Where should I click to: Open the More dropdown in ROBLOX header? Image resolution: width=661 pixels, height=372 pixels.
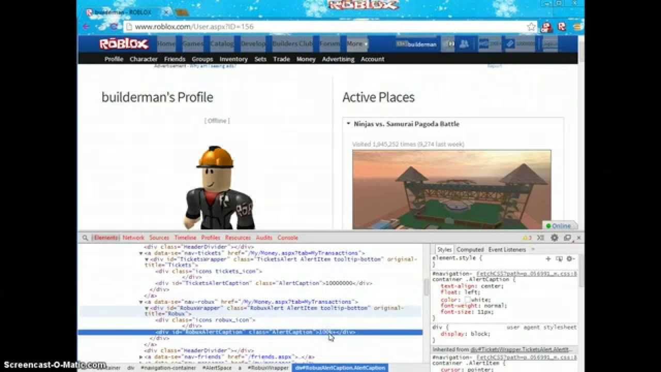357,44
